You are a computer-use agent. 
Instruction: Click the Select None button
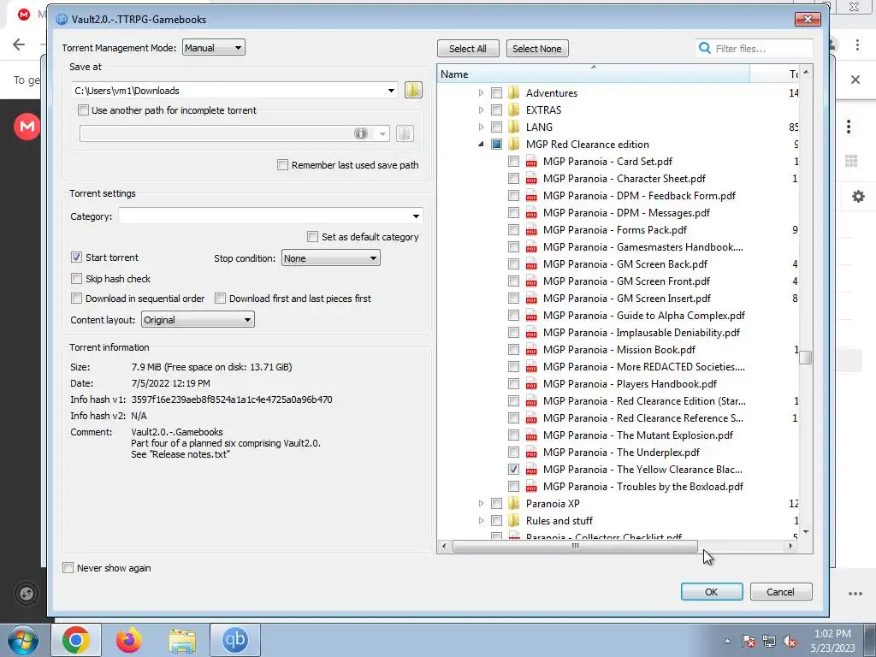[x=537, y=49]
